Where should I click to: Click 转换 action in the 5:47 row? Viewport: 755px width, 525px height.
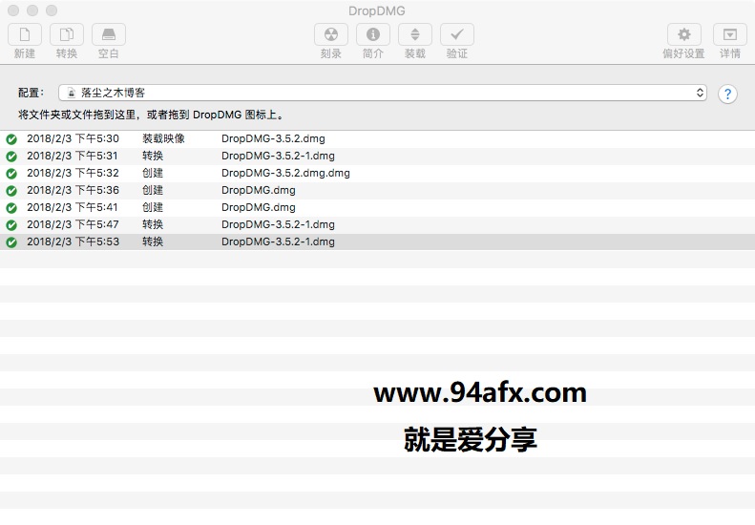(x=153, y=224)
